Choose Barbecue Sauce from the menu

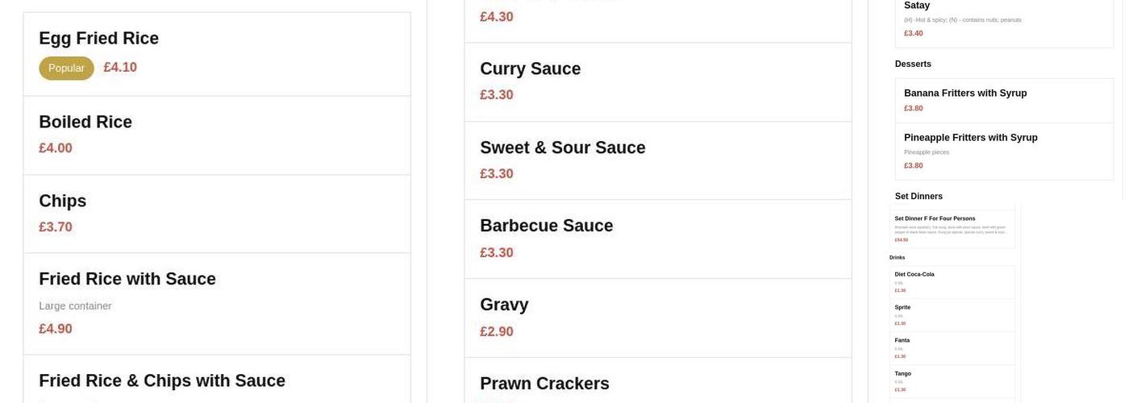[x=657, y=239]
